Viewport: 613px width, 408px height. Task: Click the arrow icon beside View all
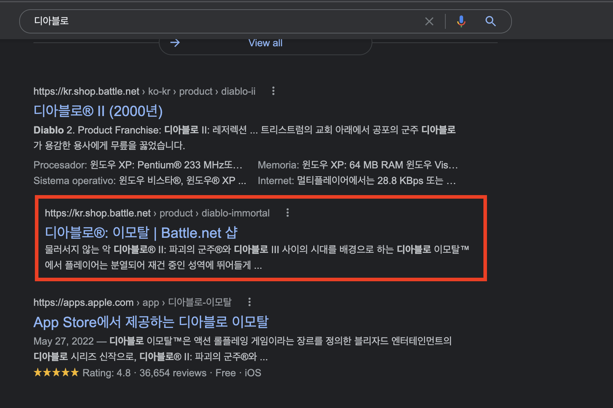click(x=175, y=43)
